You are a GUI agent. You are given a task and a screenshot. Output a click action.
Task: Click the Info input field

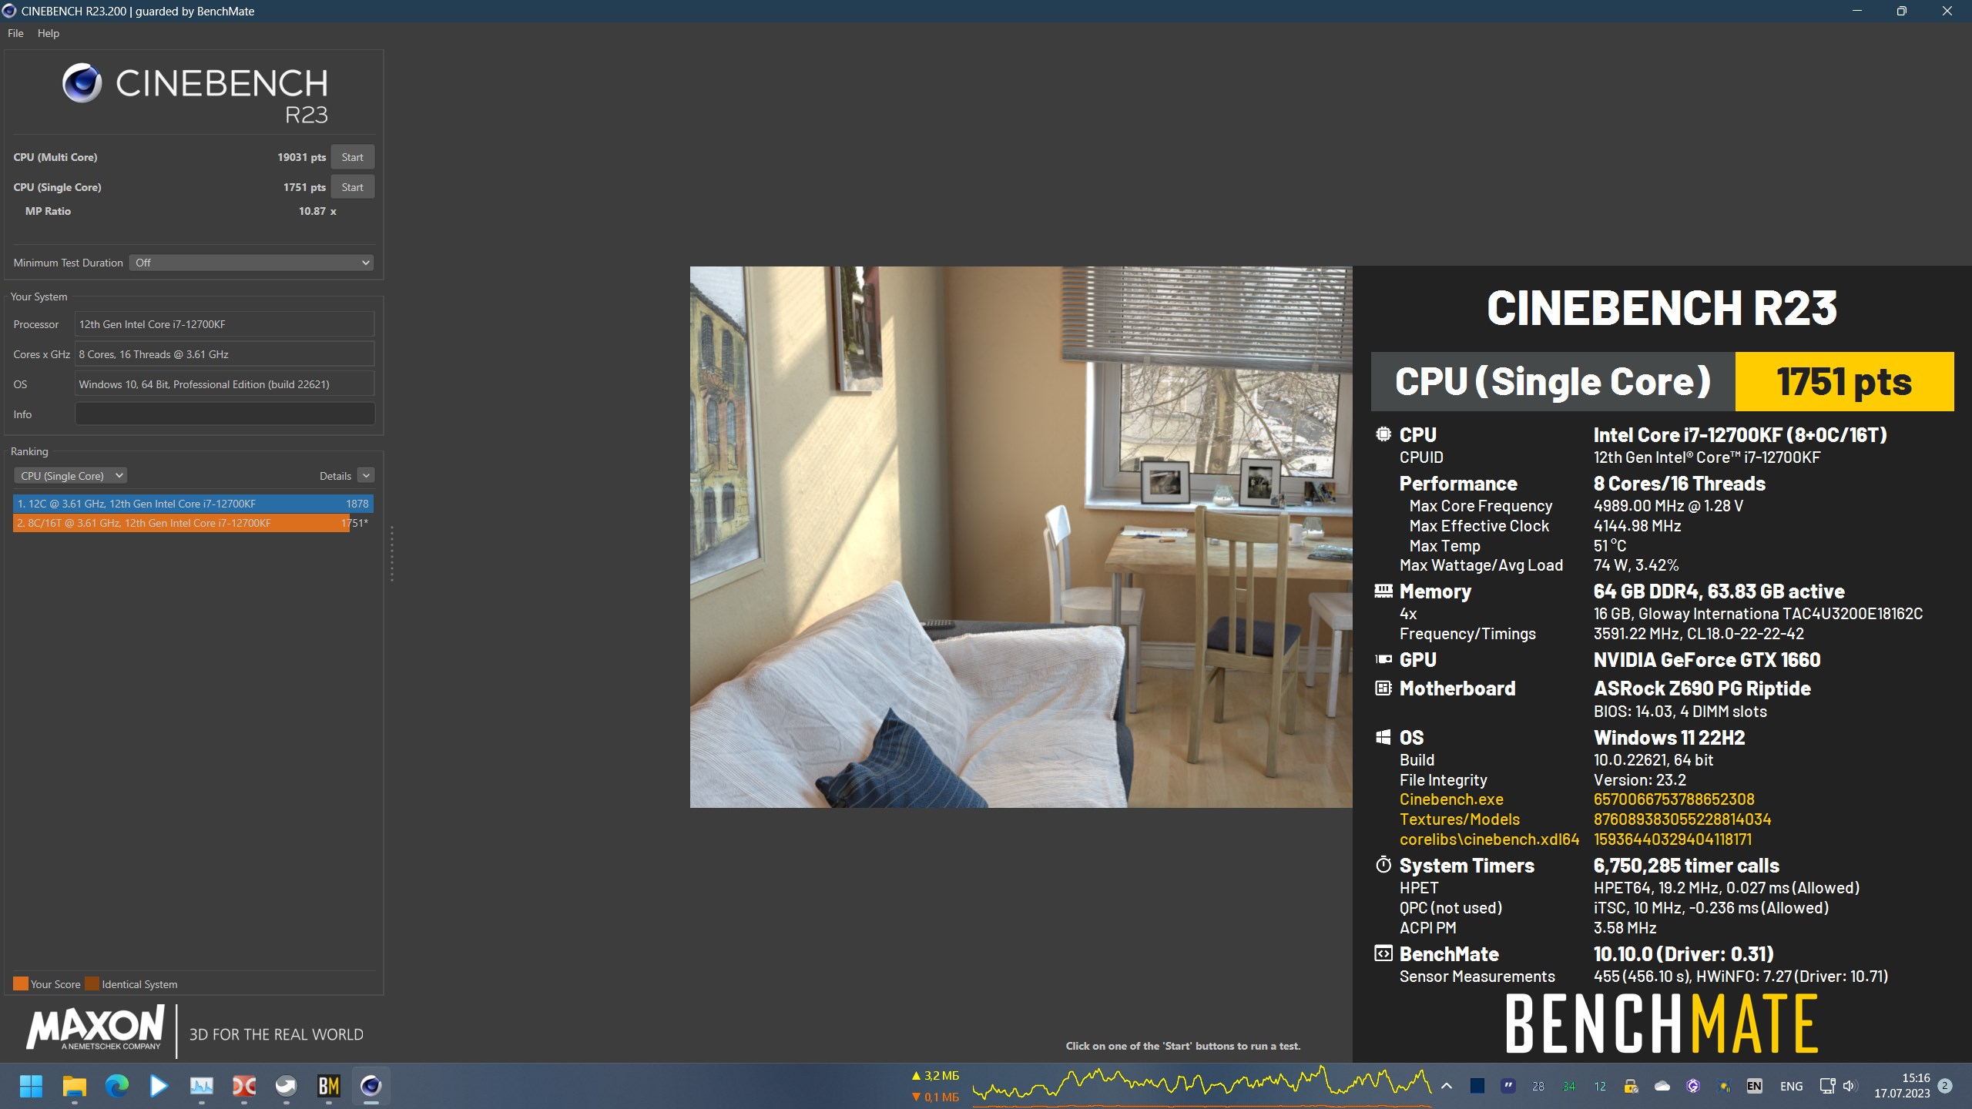coord(225,414)
